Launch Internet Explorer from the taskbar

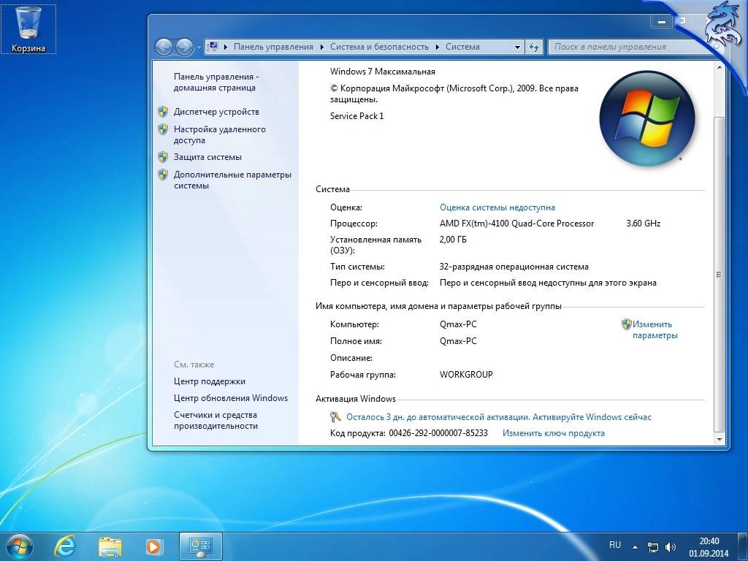[65, 546]
